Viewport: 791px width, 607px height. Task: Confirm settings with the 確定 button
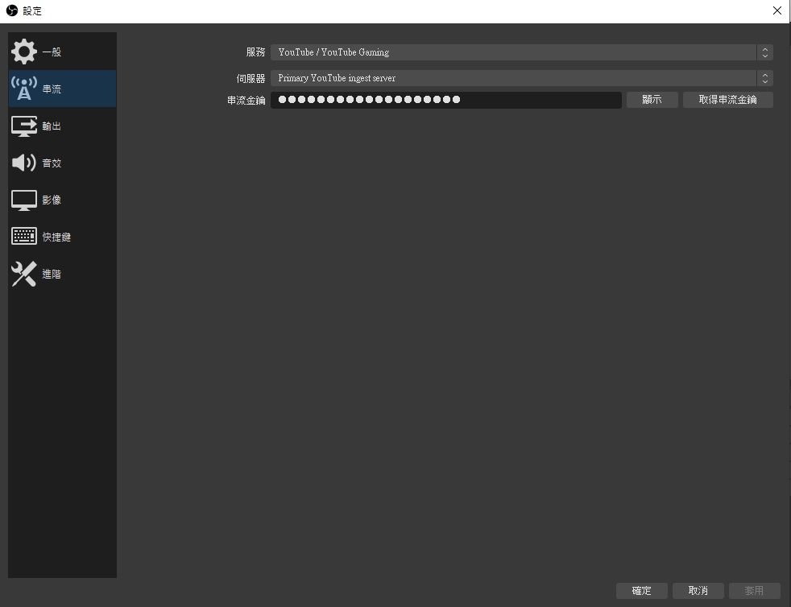coord(642,591)
